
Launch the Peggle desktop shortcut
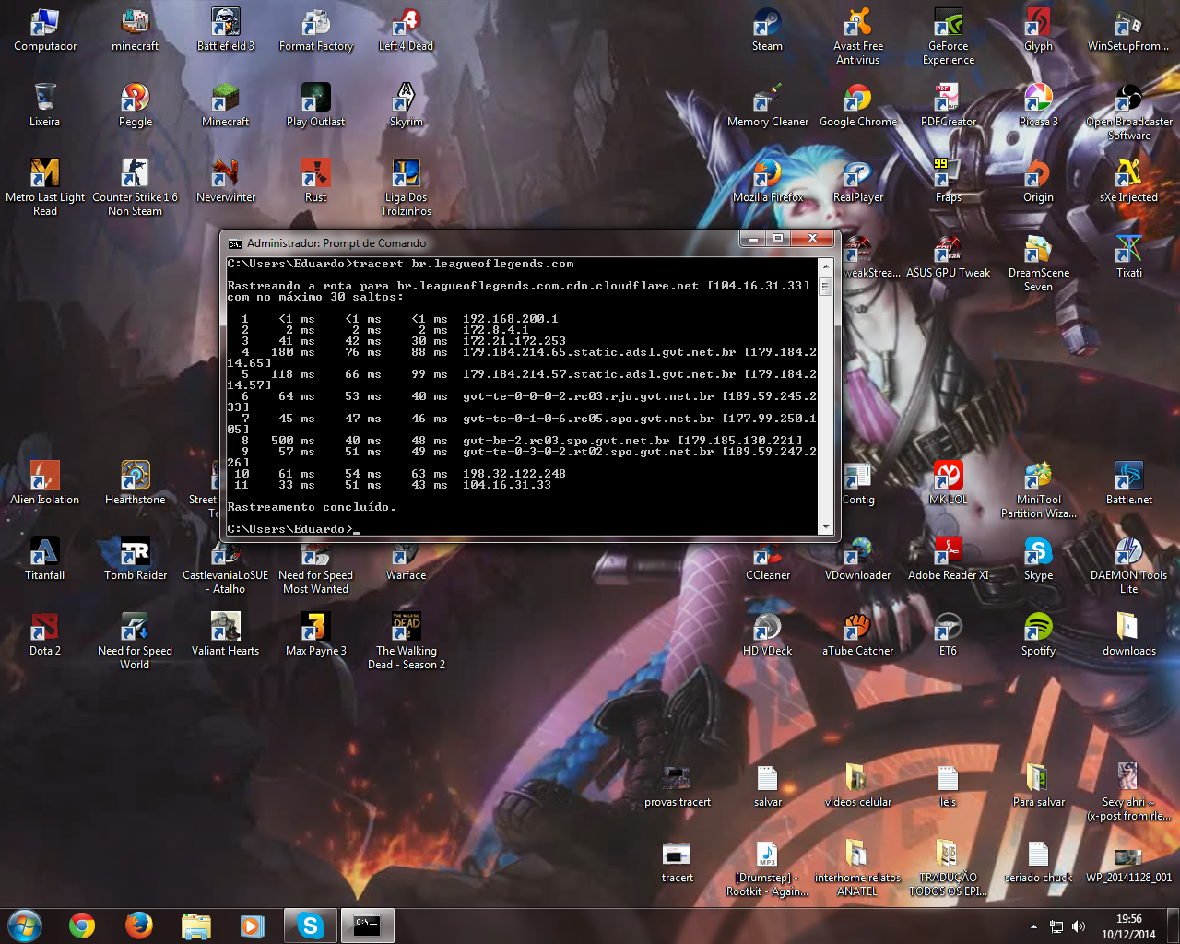click(x=136, y=106)
